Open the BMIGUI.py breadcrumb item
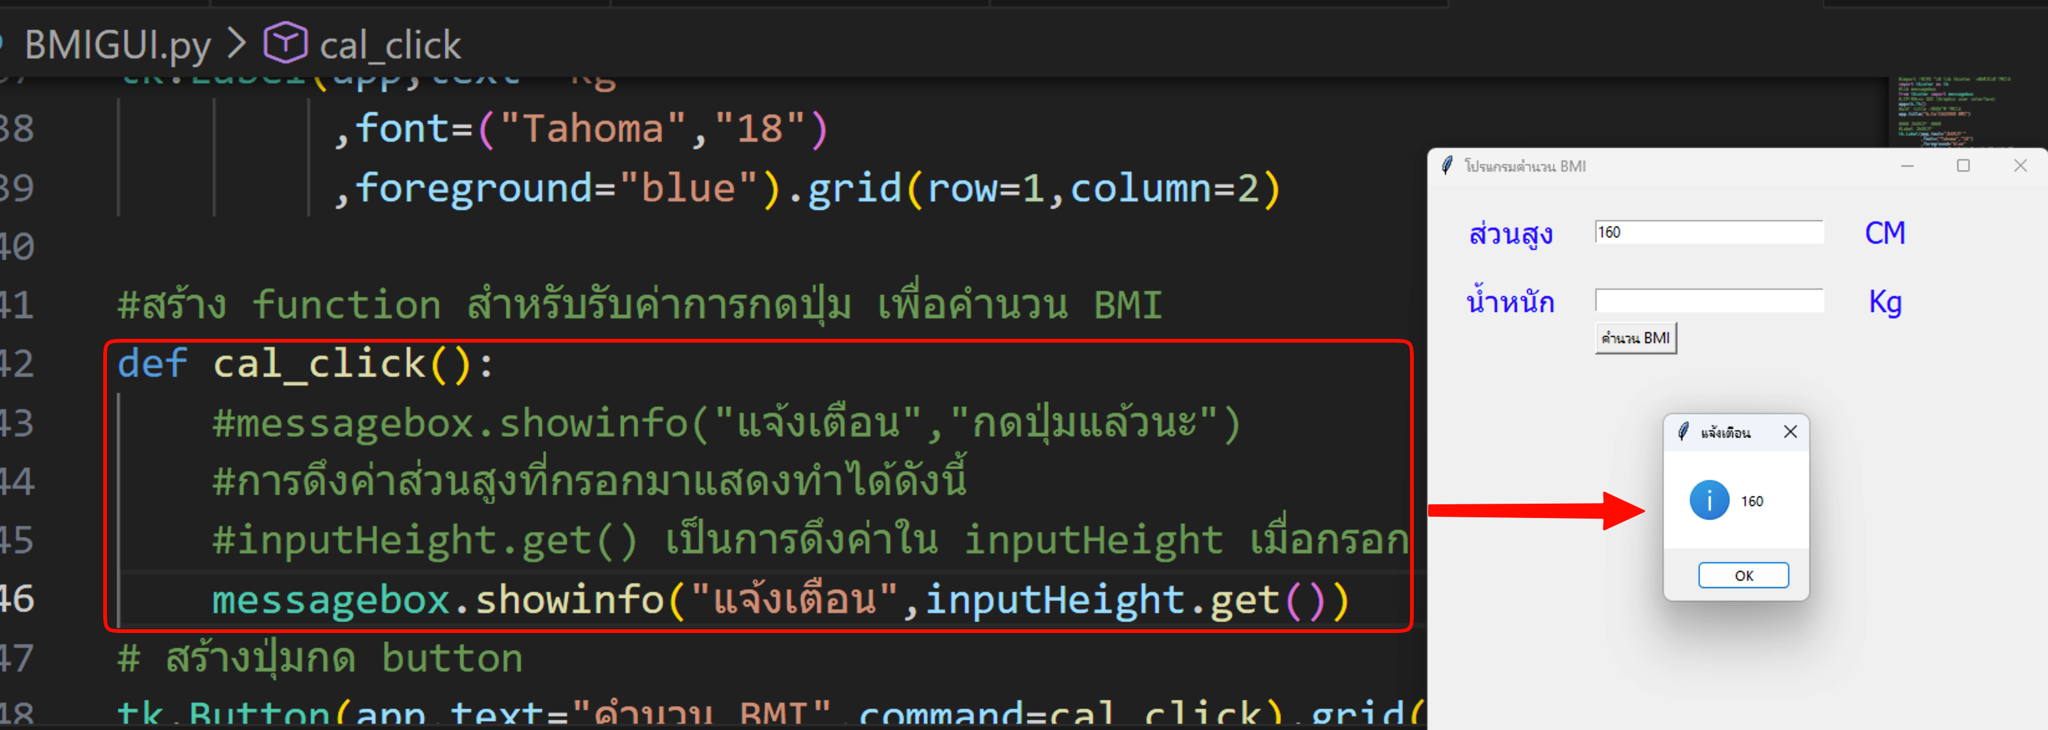2048x730 pixels. [x=118, y=45]
